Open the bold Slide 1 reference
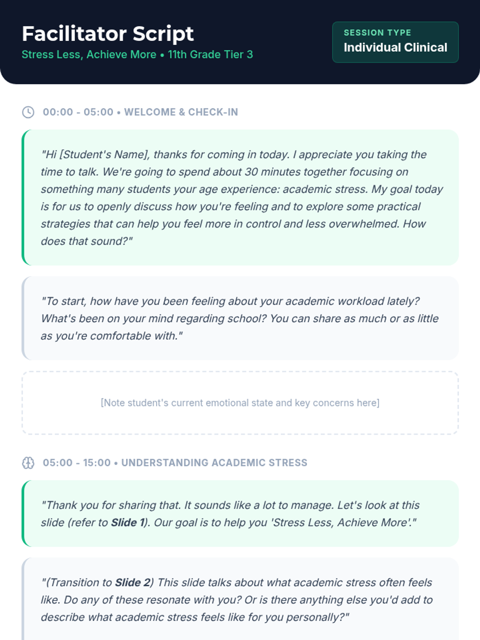The image size is (480, 640). [x=127, y=522]
